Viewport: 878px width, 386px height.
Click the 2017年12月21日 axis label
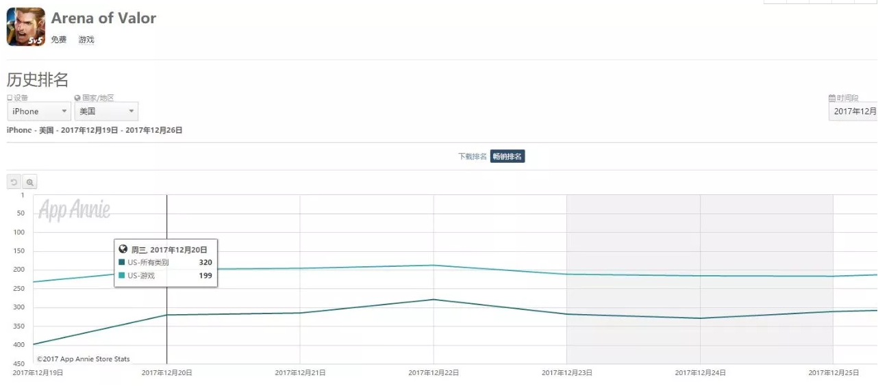(300, 373)
